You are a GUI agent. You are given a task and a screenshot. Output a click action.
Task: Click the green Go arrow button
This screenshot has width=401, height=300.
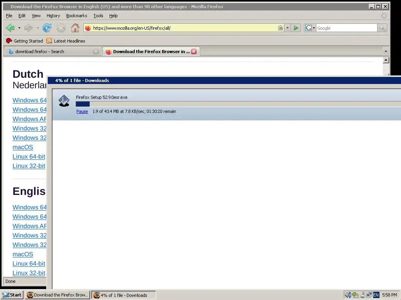(296, 28)
